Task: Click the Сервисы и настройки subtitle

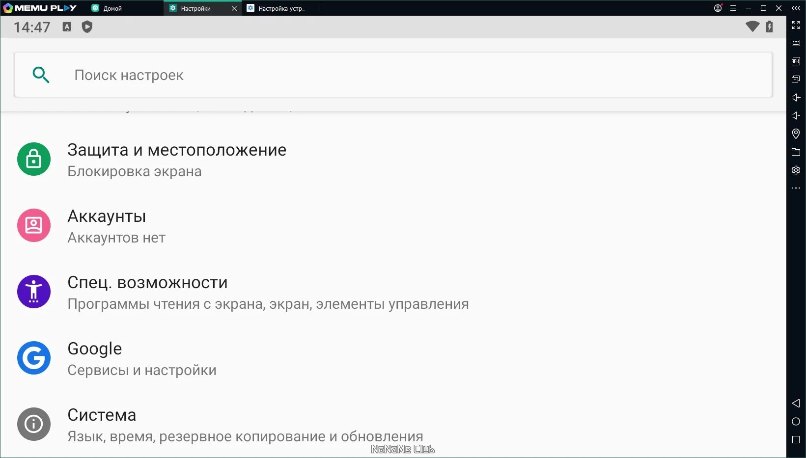Action: pyautogui.click(x=142, y=370)
